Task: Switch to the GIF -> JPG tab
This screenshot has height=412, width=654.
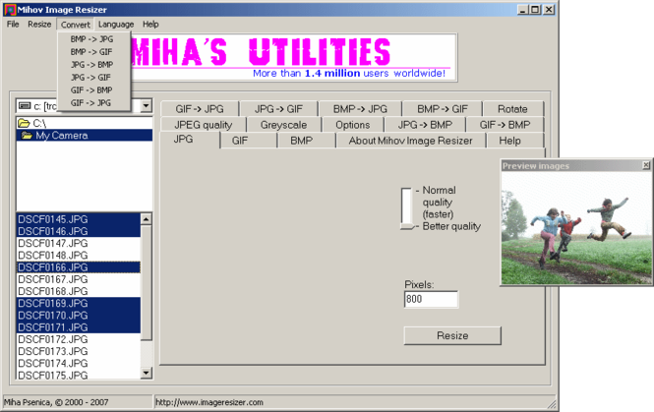Action: point(200,109)
